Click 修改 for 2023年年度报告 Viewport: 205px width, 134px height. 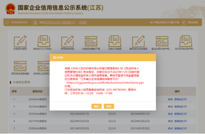(171, 107)
